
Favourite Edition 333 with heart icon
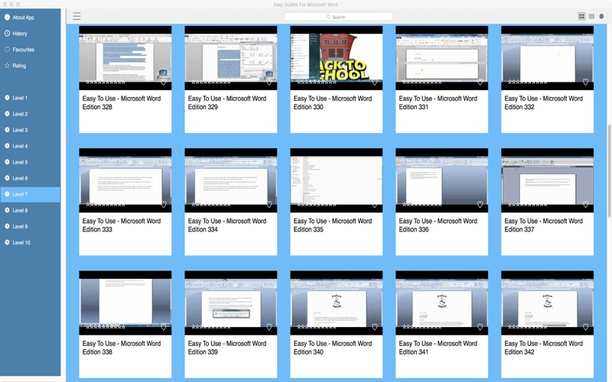click(x=164, y=205)
